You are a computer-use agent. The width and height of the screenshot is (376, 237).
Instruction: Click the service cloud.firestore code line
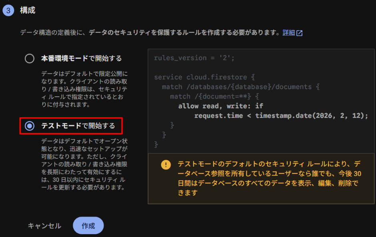pyautogui.click(x=204, y=77)
